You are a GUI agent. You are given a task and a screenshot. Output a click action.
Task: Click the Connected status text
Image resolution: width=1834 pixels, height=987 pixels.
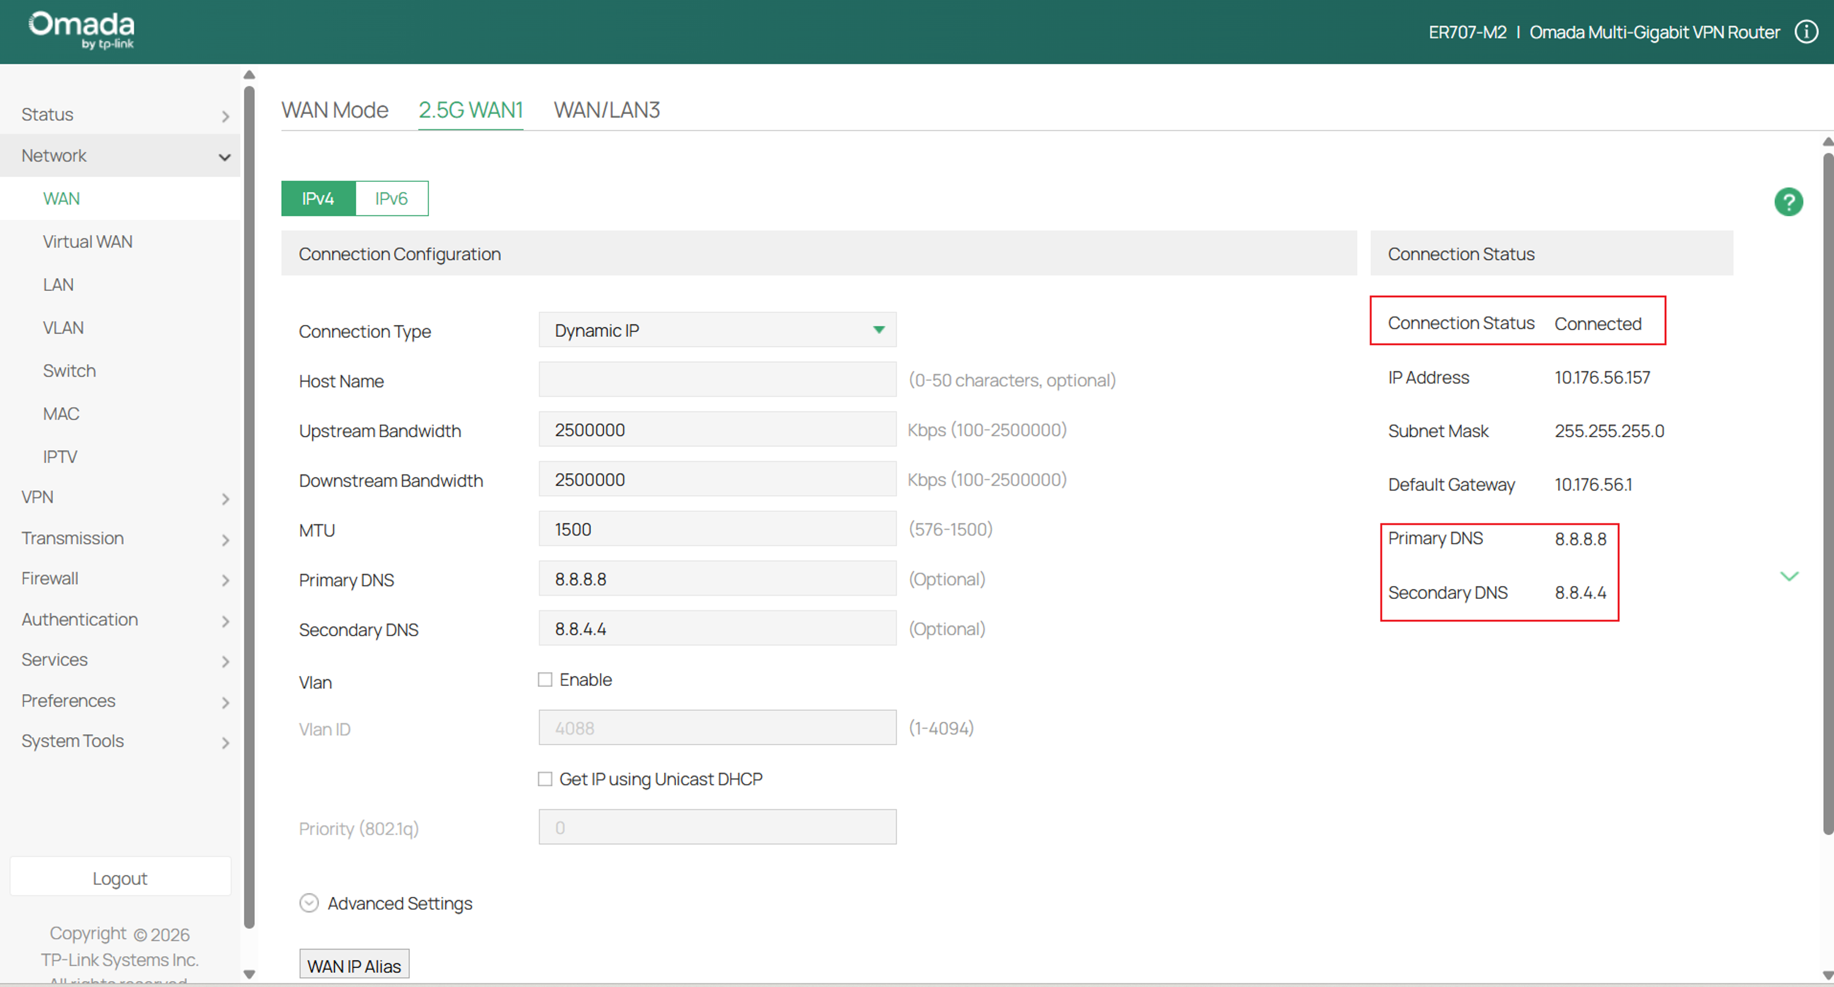[1597, 324]
